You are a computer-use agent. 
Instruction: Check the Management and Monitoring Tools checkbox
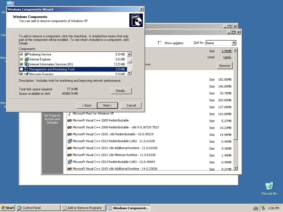tap(22, 69)
